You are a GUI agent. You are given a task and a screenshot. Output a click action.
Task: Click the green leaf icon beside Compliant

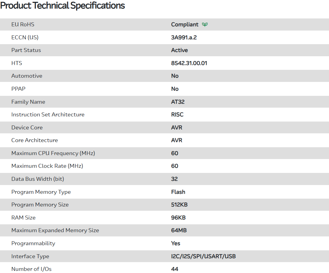point(205,24)
